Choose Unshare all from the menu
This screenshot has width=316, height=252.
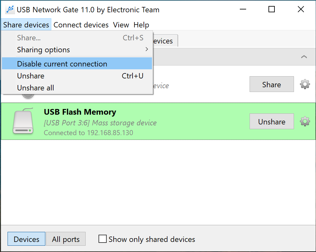click(x=35, y=88)
